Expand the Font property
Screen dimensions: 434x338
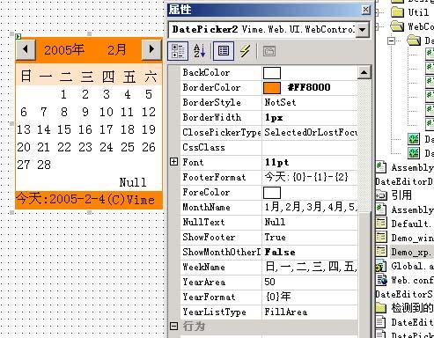pyautogui.click(x=173, y=162)
